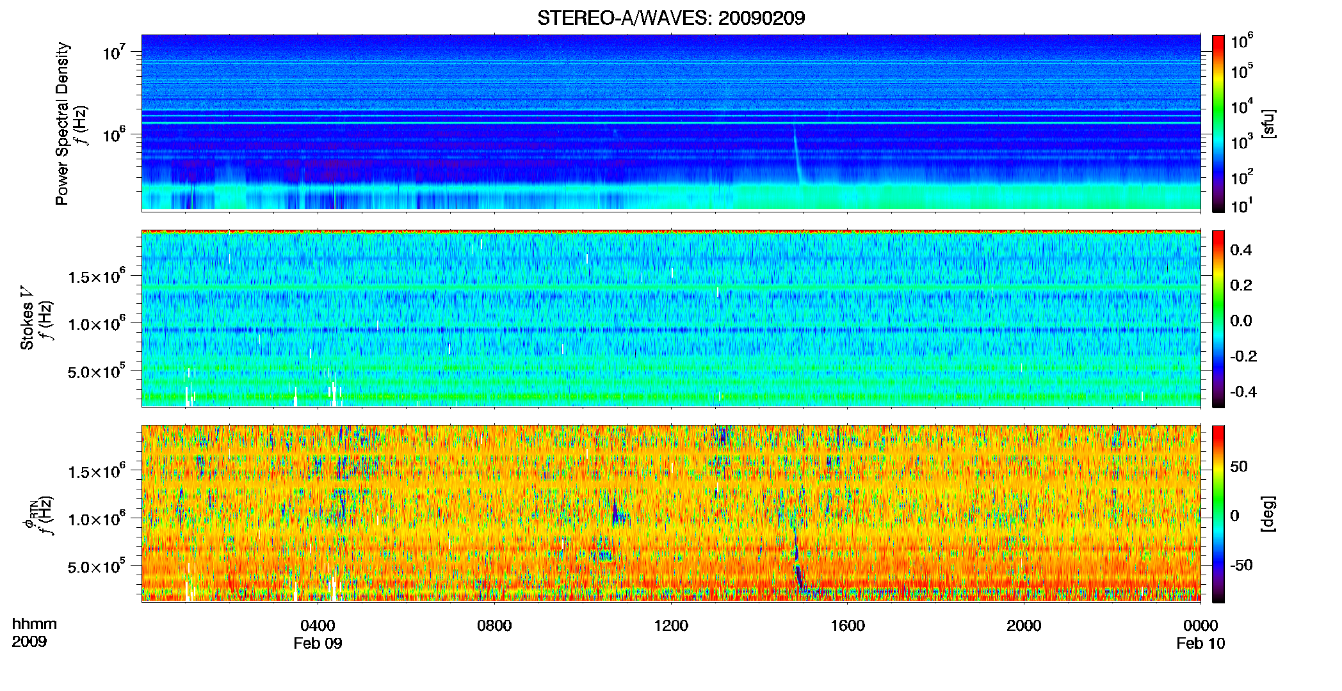Image resolution: width=1342 pixels, height=691 pixels.
Task: Click the Feb 09 date label
Action: 318,644
